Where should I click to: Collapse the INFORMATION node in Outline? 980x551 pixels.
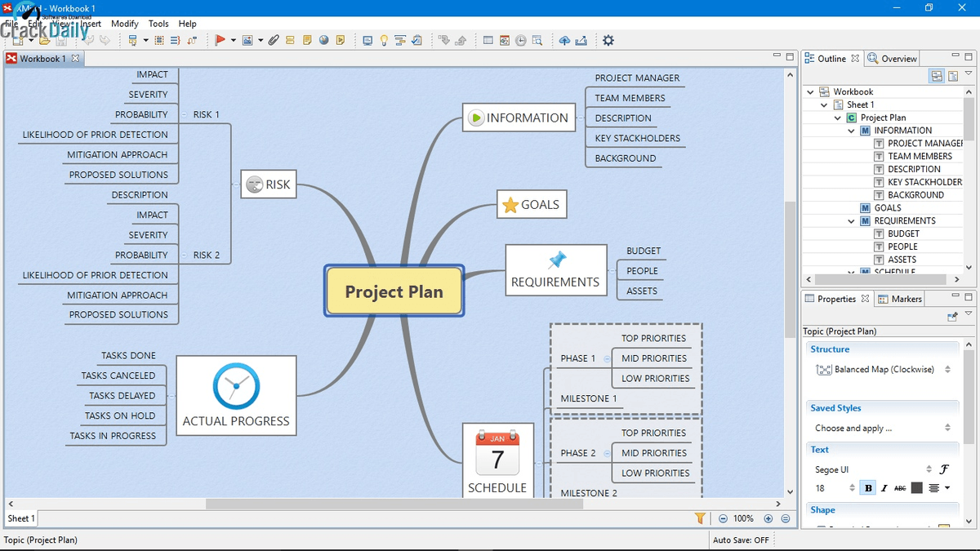pyautogui.click(x=852, y=131)
